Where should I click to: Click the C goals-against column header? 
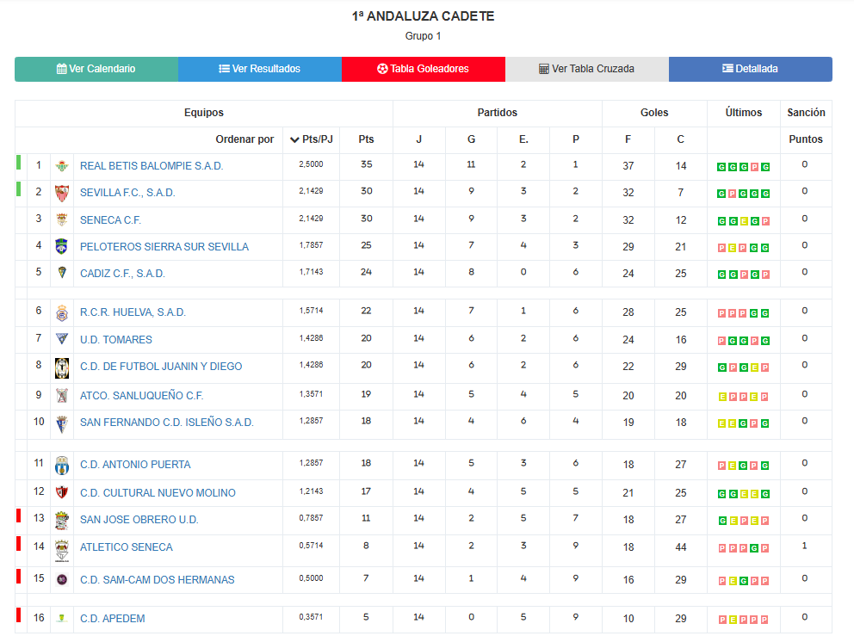coord(680,139)
